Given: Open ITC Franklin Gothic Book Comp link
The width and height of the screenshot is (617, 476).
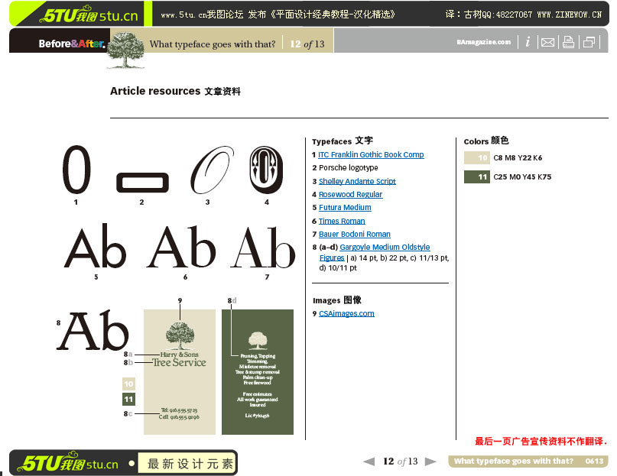Looking at the screenshot, I should pos(371,154).
